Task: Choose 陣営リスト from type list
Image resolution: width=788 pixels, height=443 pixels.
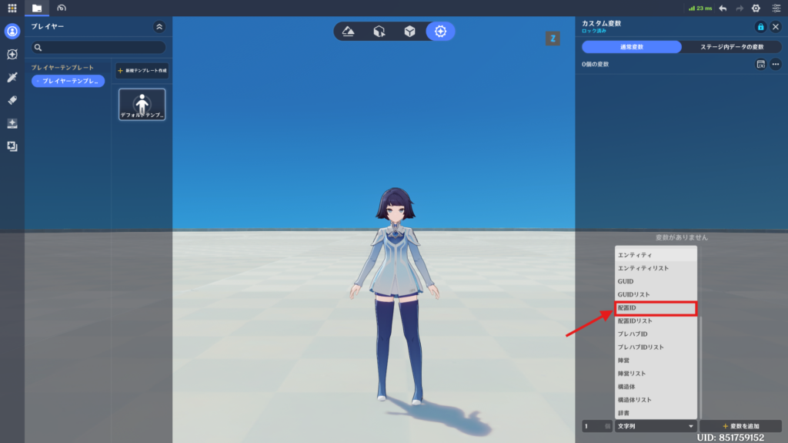Action: click(x=656, y=374)
